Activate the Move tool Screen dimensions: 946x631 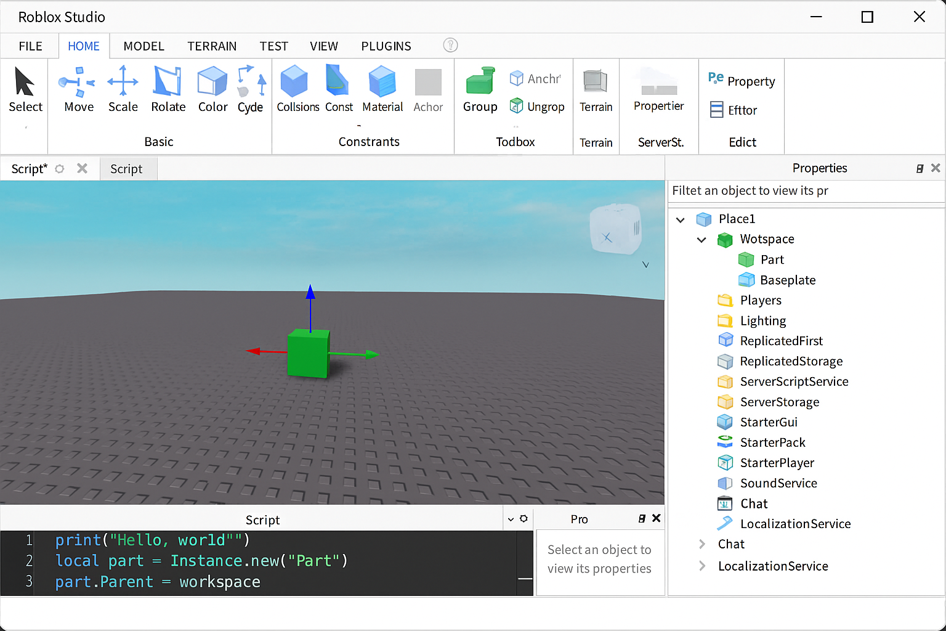78,90
